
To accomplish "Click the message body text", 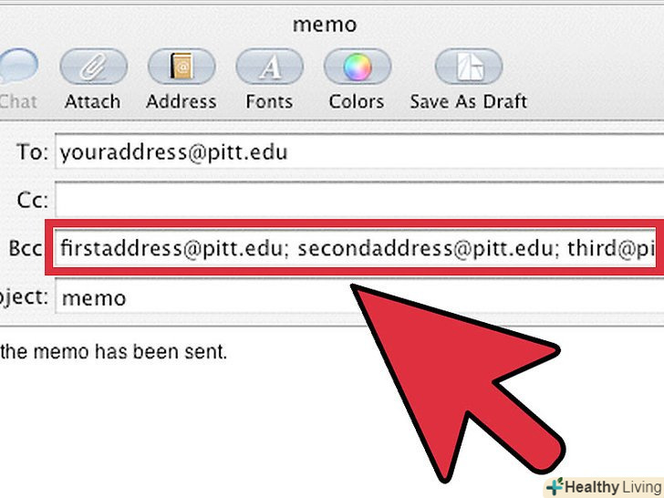I will click(113, 351).
